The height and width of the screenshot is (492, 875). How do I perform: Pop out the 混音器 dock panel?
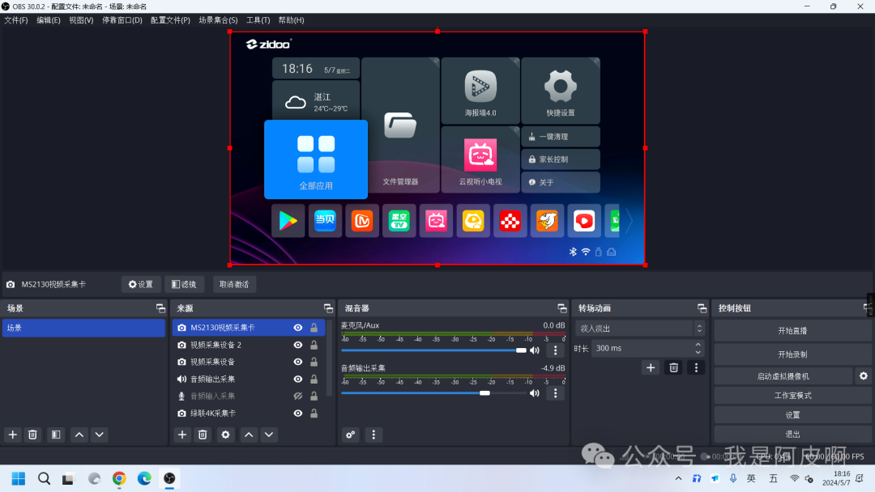coord(561,308)
